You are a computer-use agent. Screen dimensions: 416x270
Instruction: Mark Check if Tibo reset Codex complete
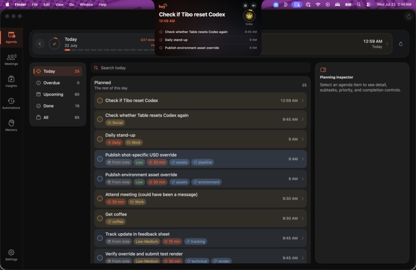click(x=100, y=101)
